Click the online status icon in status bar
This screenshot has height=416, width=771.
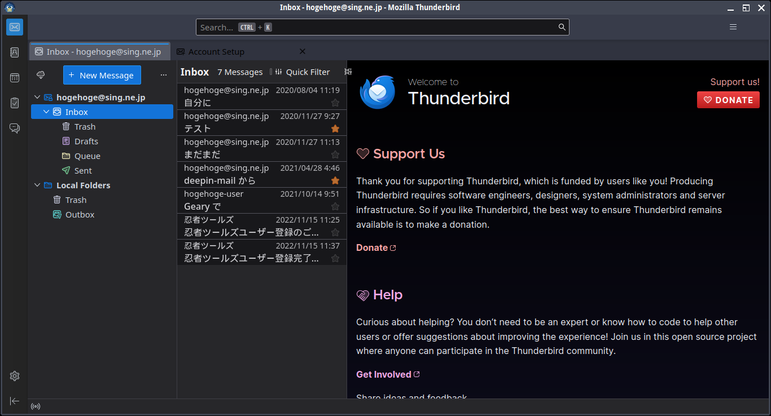coord(36,406)
